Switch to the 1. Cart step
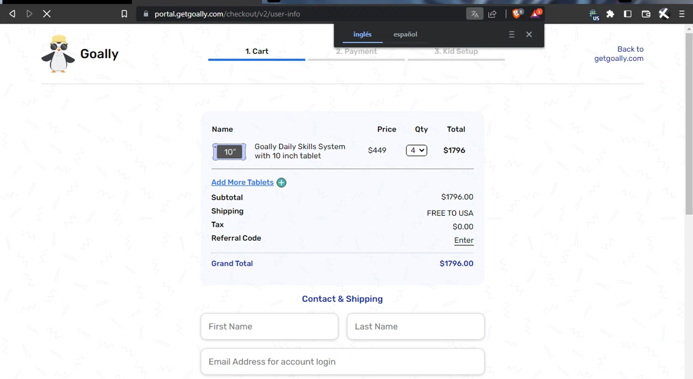This screenshot has height=379, width=693. [x=256, y=52]
